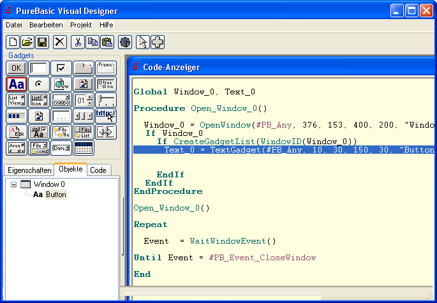This screenshot has height=303, width=437.
Task: Choose the progress bar gadget
Action: pyautogui.click(x=17, y=116)
